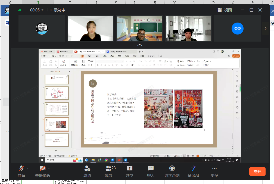The height and width of the screenshot is (184, 274).
Task: Select the classroom-background participant video
Action: 139,28
